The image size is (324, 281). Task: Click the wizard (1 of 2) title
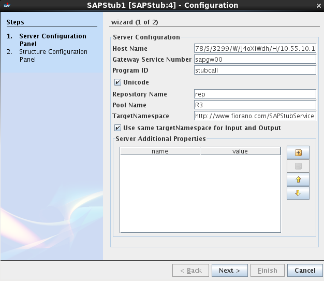coord(135,22)
